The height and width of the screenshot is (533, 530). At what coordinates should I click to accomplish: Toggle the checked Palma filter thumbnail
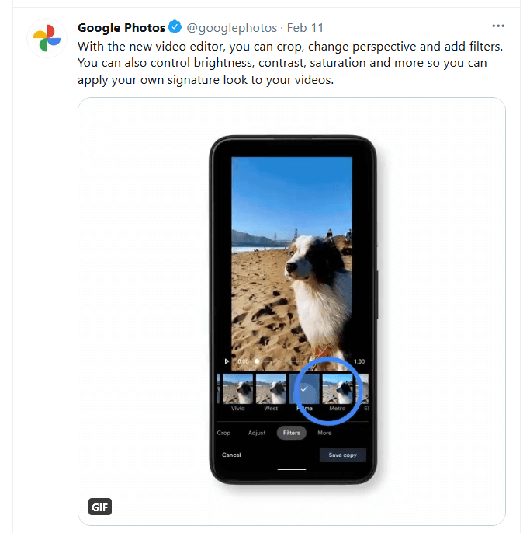point(304,388)
